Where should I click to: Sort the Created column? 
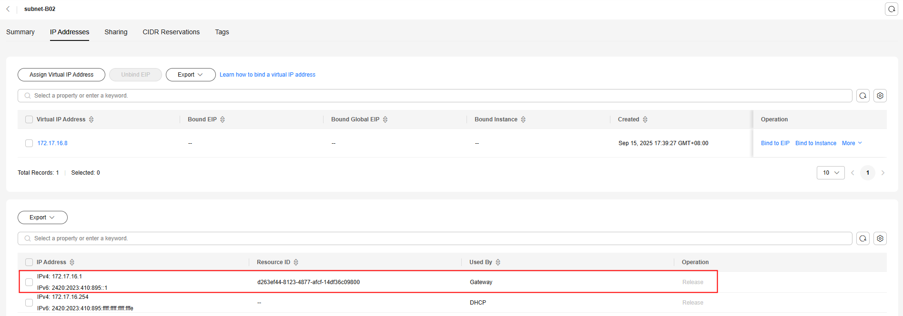645,119
